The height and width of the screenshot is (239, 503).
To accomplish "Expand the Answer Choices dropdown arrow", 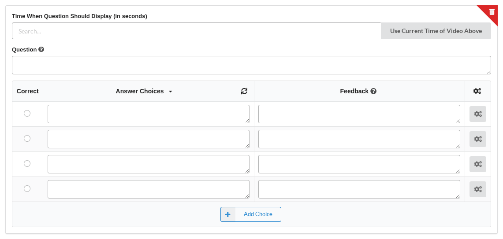I will [170, 92].
